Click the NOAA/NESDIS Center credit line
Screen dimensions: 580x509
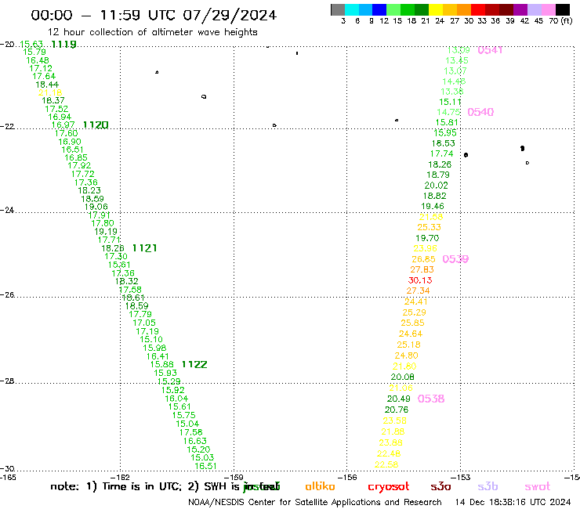(x=315, y=503)
